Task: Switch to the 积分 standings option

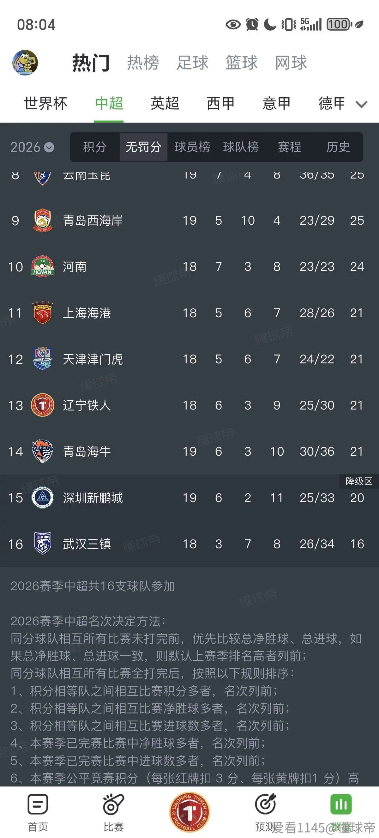Action: click(95, 147)
